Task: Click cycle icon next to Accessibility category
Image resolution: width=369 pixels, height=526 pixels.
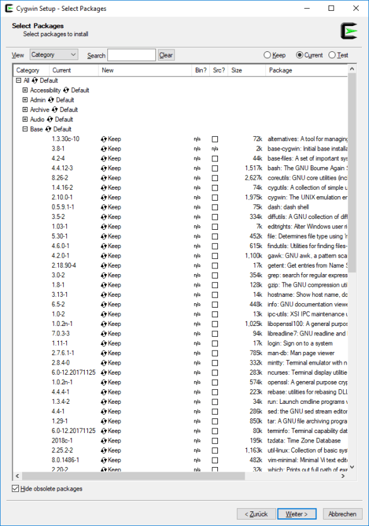Action: [66, 91]
